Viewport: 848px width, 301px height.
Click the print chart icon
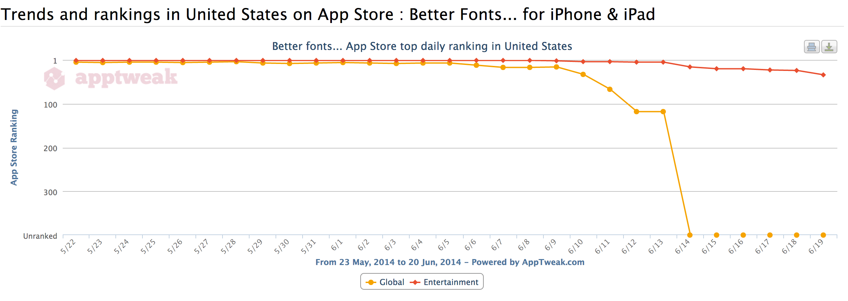812,47
